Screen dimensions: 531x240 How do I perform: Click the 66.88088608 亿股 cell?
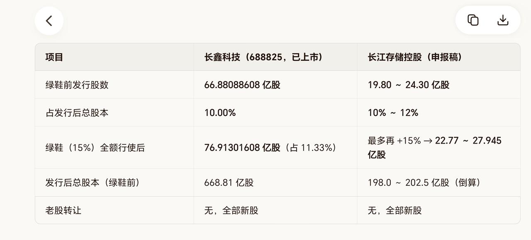click(x=242, y=85)
